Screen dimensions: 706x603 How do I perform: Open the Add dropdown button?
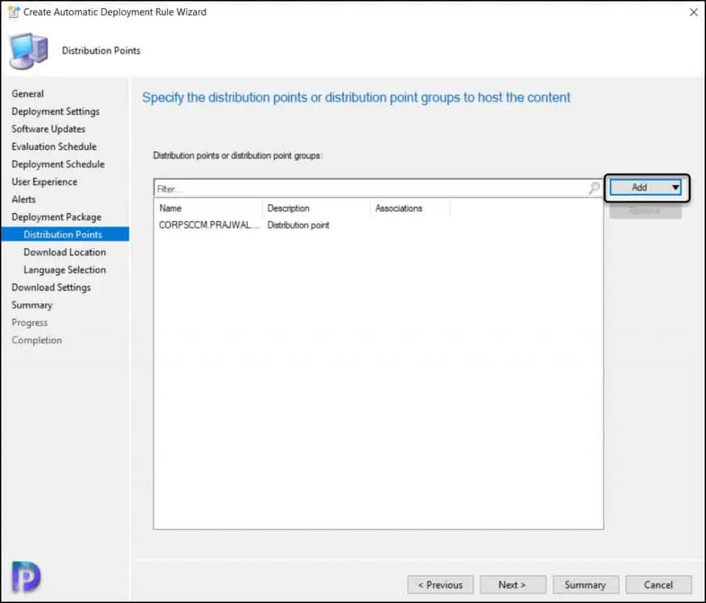646,187
